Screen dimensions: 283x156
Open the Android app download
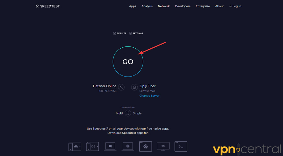coord(75,147)
